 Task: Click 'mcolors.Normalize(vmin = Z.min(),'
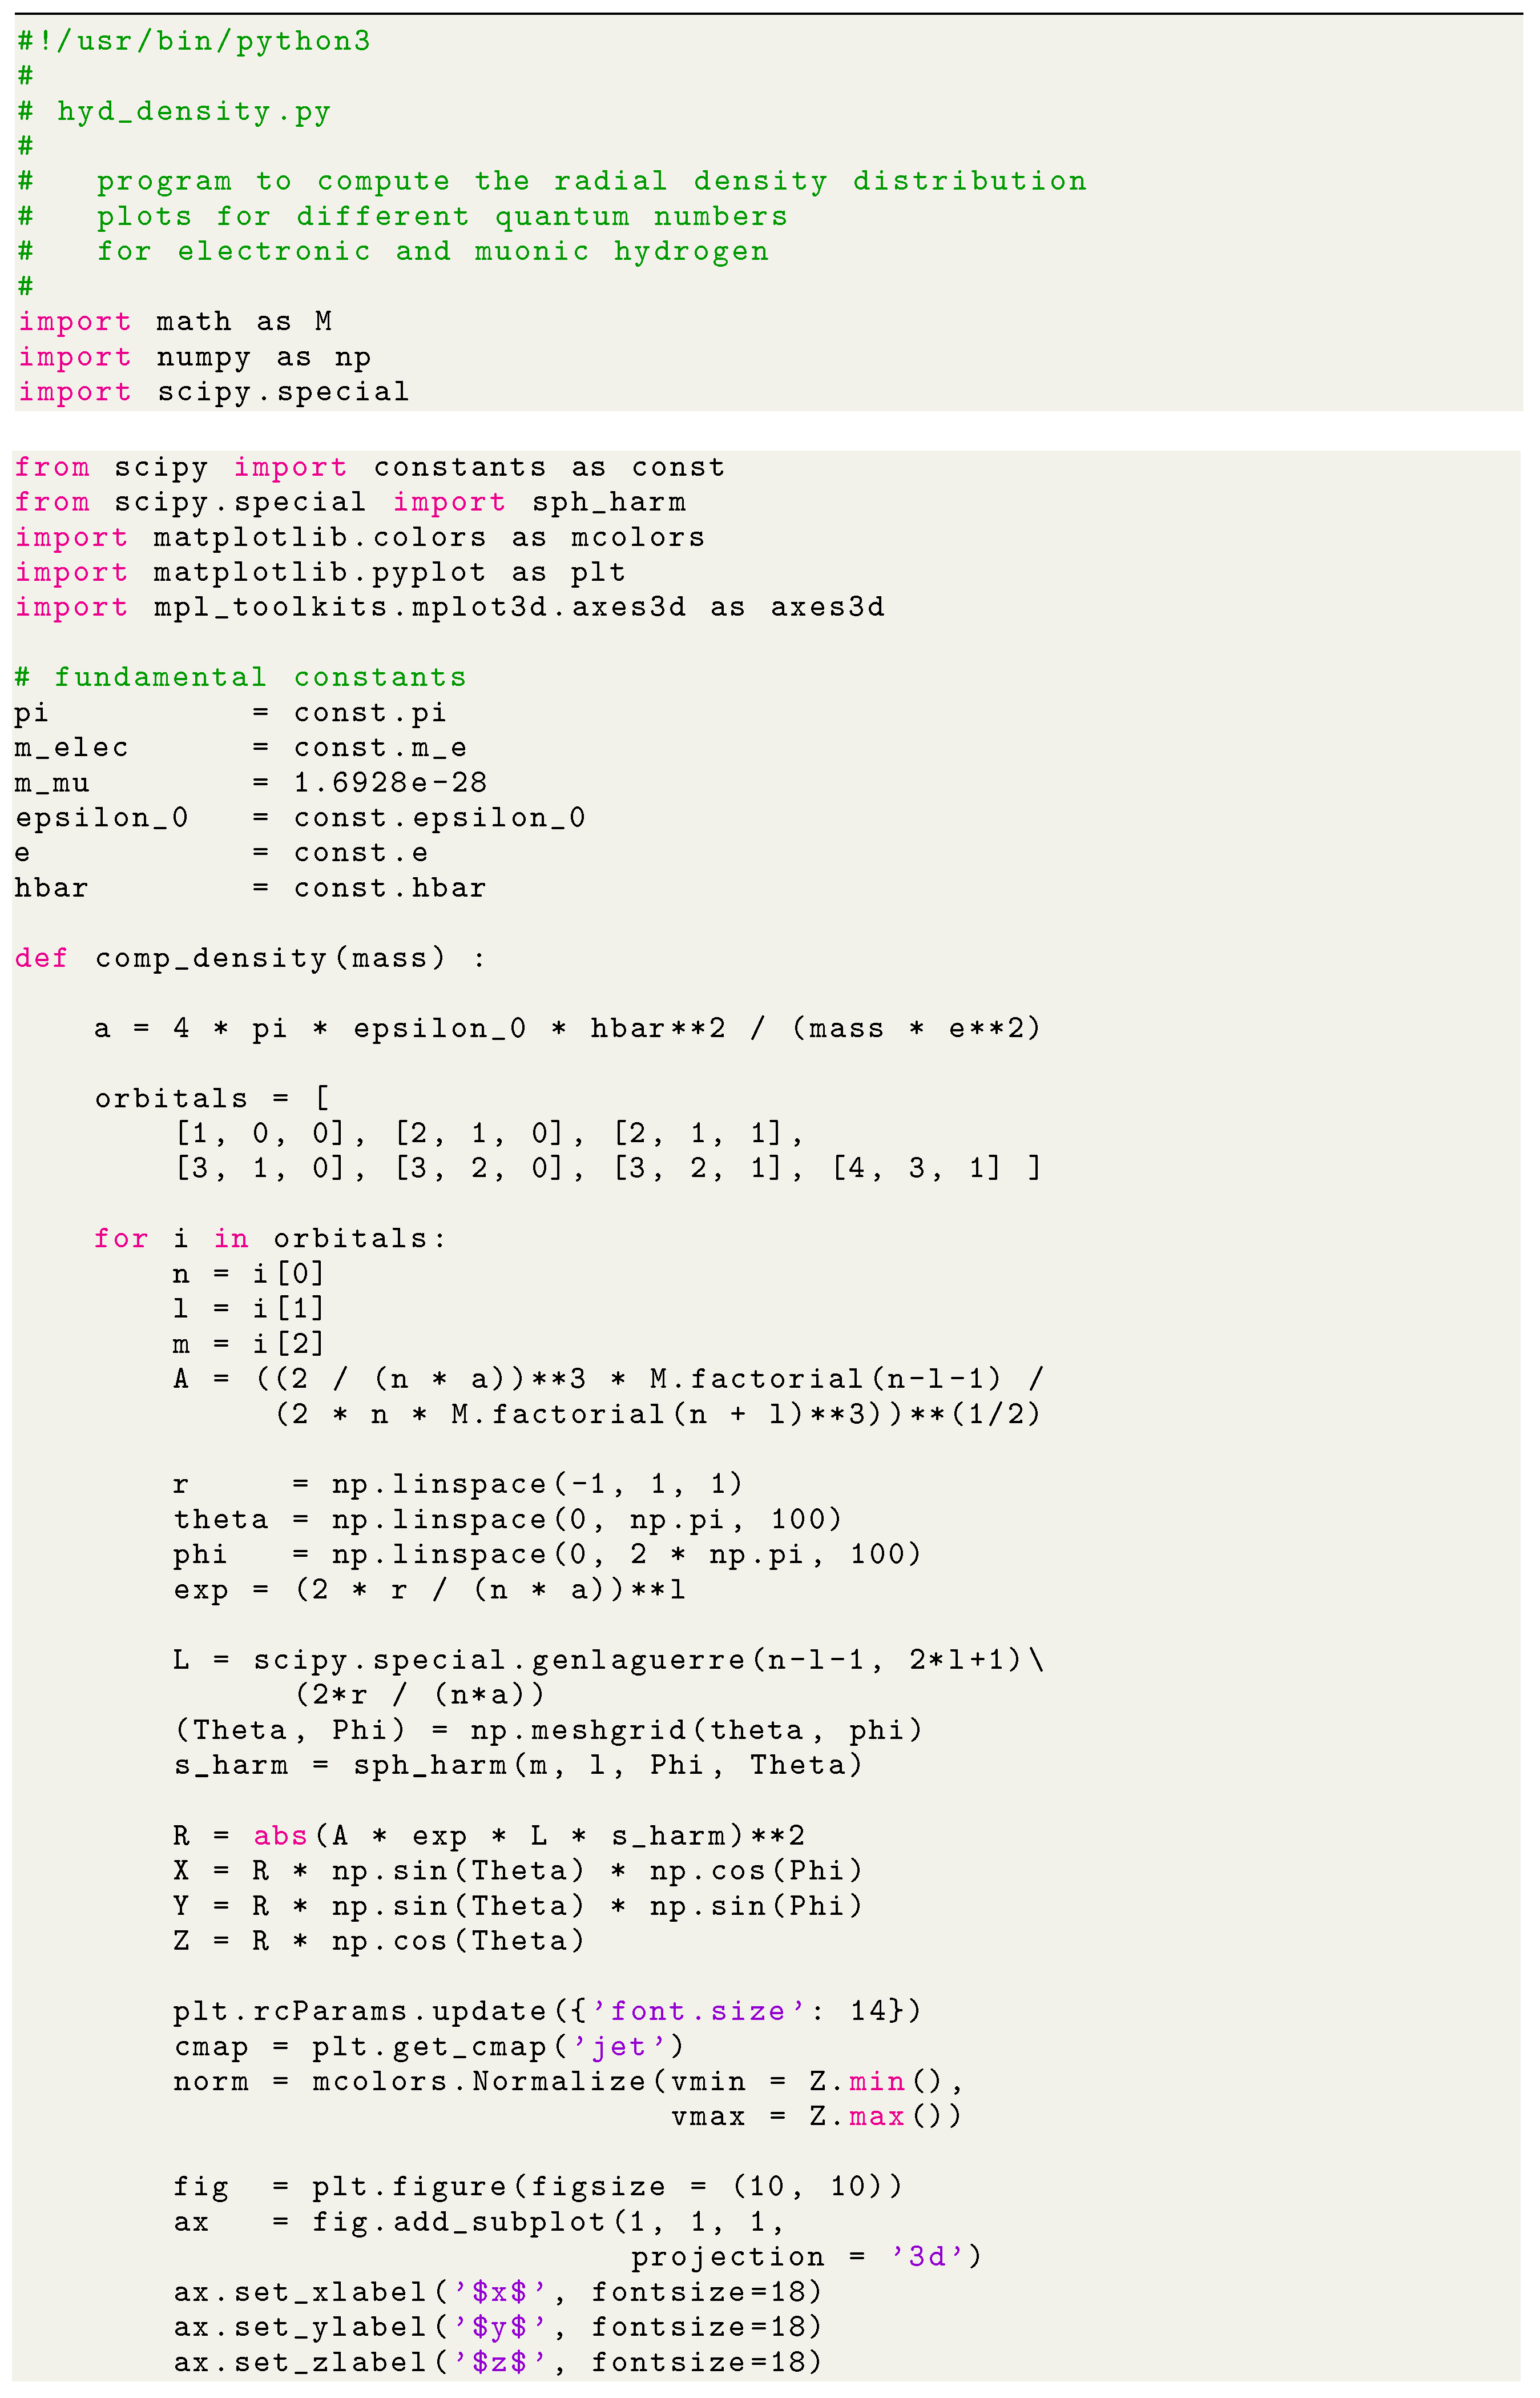point(638,2082)
